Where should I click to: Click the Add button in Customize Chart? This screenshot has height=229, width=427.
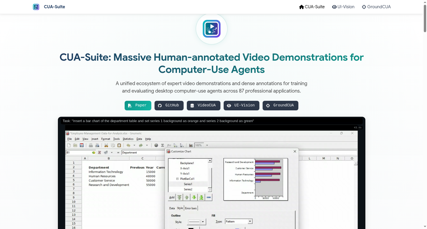(x=172, y=197)
